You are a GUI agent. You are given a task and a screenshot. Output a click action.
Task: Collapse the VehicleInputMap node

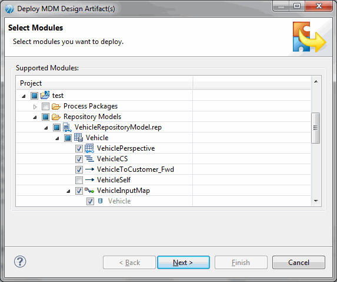click(x=68, y=191)
